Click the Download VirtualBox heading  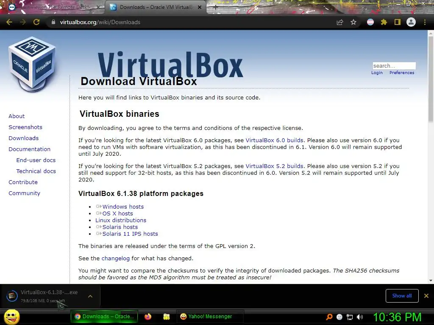coord(139,81)
